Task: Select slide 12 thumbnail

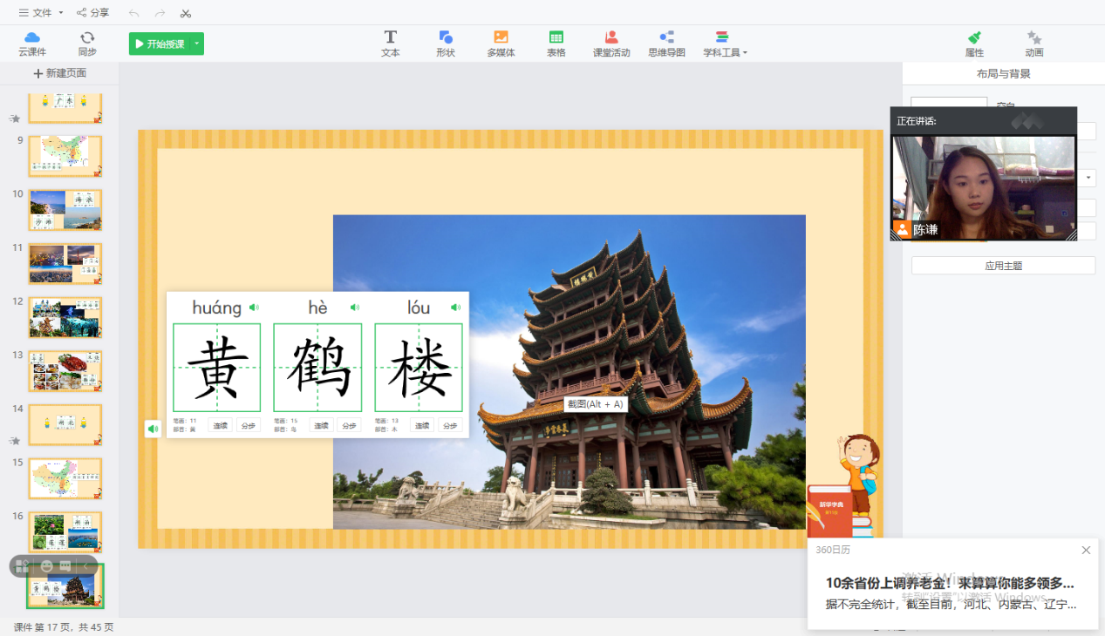Action: 65,317
